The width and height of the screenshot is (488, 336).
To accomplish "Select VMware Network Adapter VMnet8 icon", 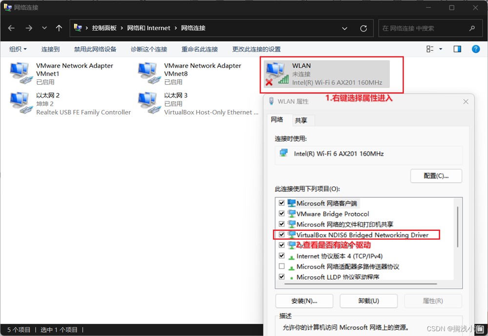I will tap(149, 73).
